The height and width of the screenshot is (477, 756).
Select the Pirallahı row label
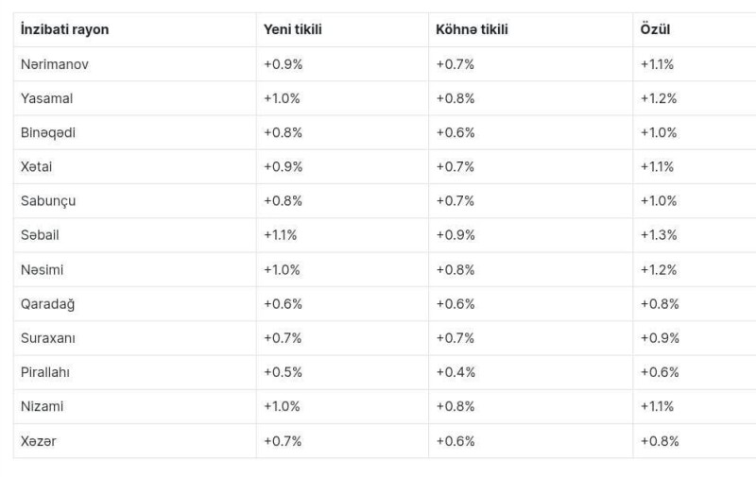[45, 372]
